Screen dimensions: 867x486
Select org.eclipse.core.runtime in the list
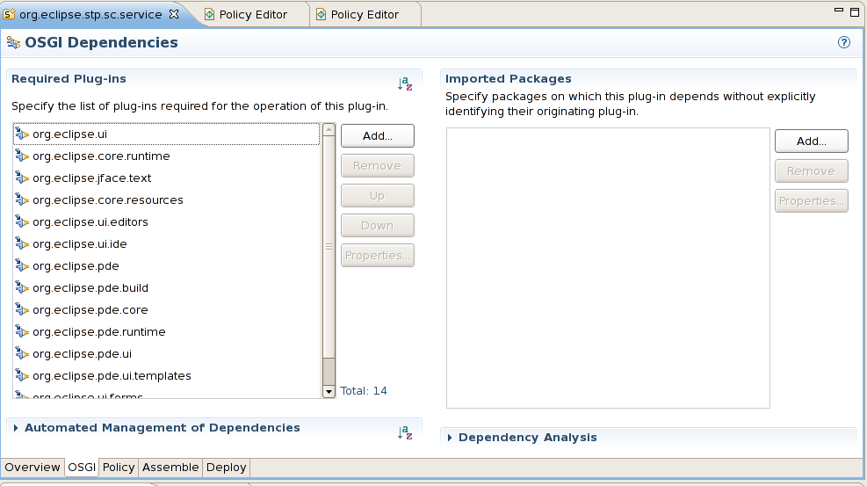166,156
